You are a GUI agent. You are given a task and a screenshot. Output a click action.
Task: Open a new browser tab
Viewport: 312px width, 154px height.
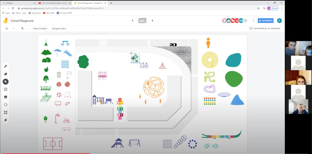[x=111, y=3]
